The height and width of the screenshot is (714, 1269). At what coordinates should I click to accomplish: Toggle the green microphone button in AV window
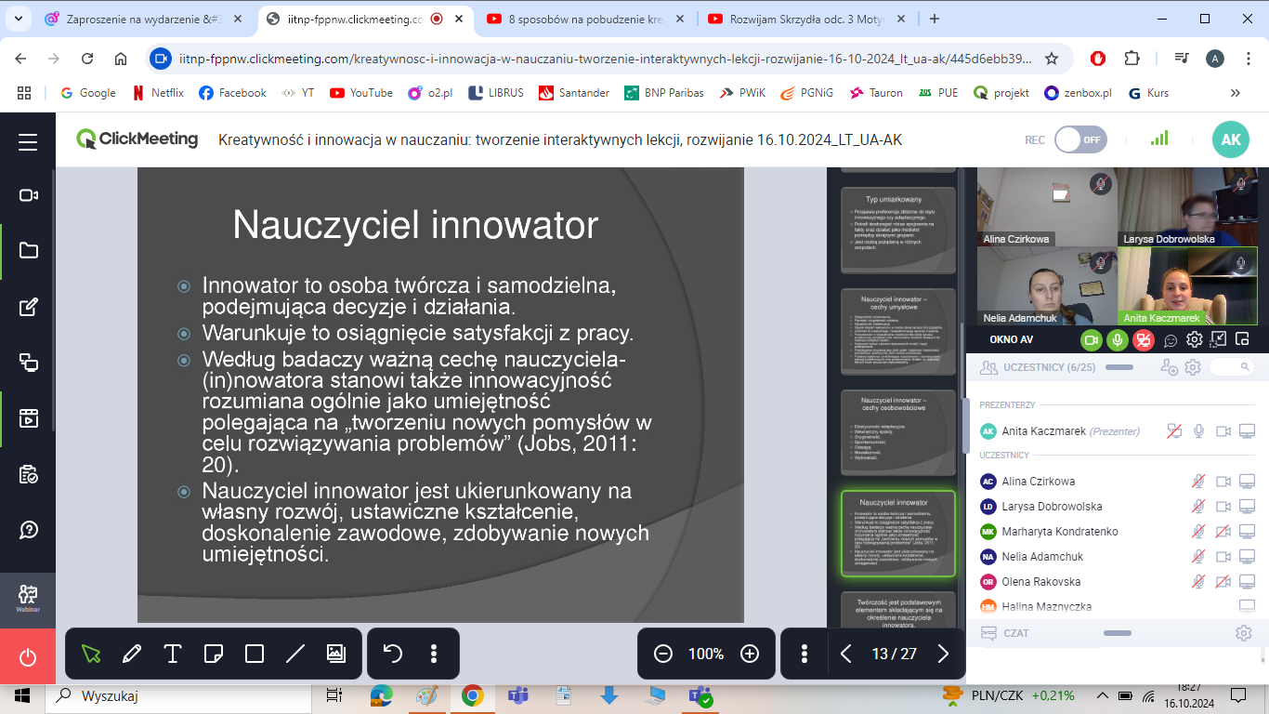coord(1118,340)
